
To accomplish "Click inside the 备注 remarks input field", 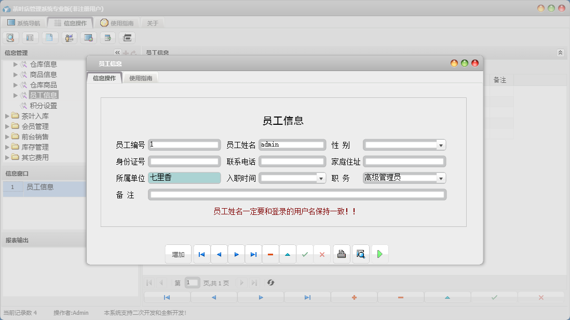I will pos(297,194).
